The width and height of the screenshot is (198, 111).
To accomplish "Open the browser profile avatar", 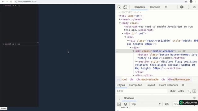I will click(x=191, y=2).
